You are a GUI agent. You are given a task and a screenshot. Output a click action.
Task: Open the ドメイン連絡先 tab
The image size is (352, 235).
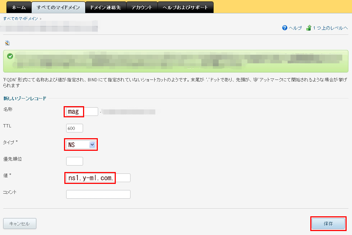(106, 8)
